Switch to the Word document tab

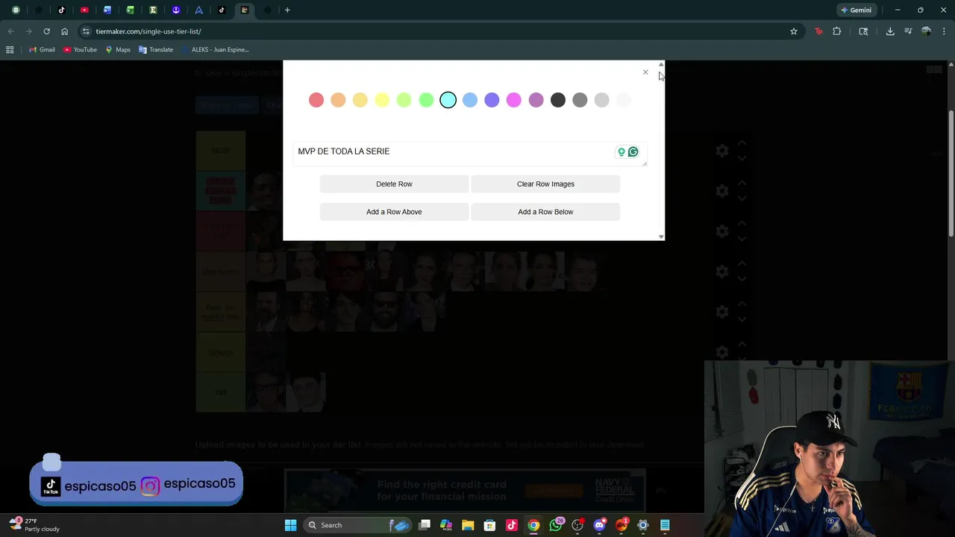click(x=107, y=10)
